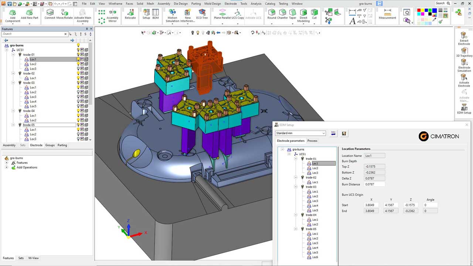Toggle visibility bulb of trode-01 Loc1 in Features
Viewport: 473px width, 266px height.
point(78,59)
